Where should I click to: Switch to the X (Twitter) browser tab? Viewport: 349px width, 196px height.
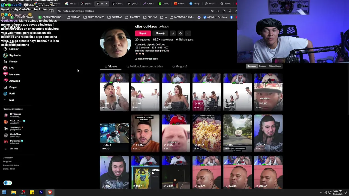86,4
